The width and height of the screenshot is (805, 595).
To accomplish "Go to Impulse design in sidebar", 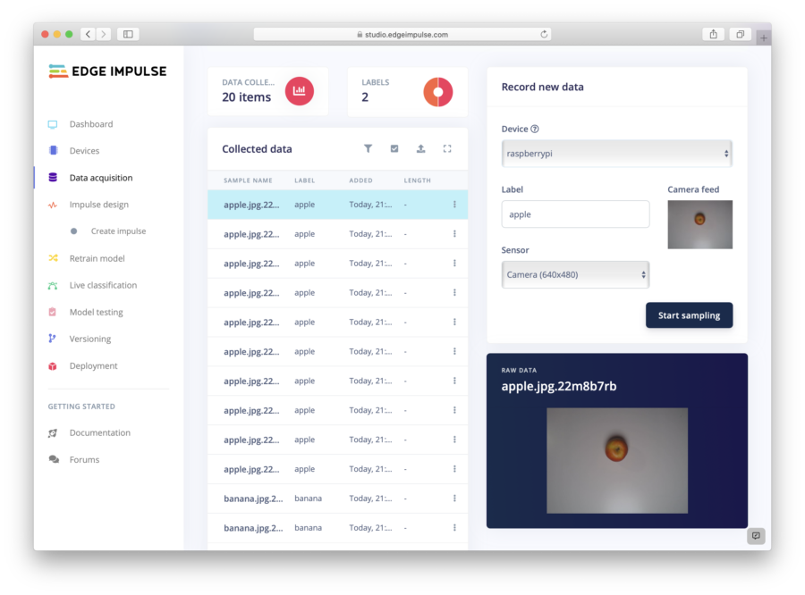I will (99, 205).
